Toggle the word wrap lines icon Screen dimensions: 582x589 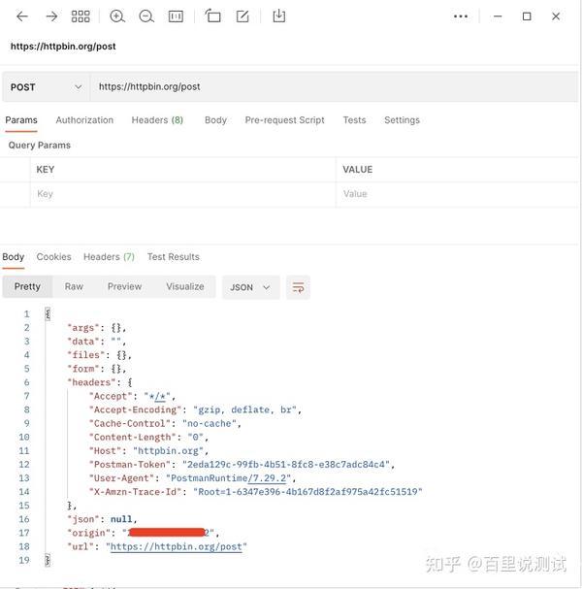tap(298, 287)
